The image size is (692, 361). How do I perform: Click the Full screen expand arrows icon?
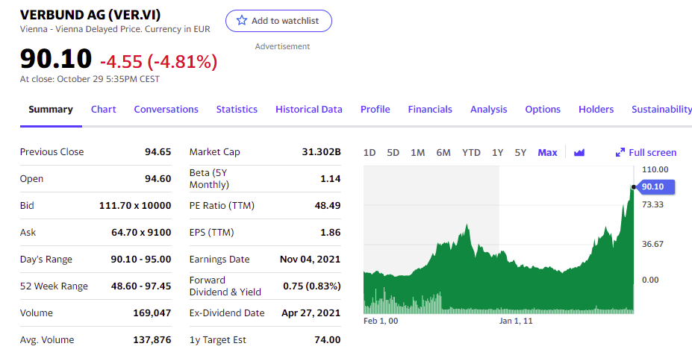click(x=620, y=152)
